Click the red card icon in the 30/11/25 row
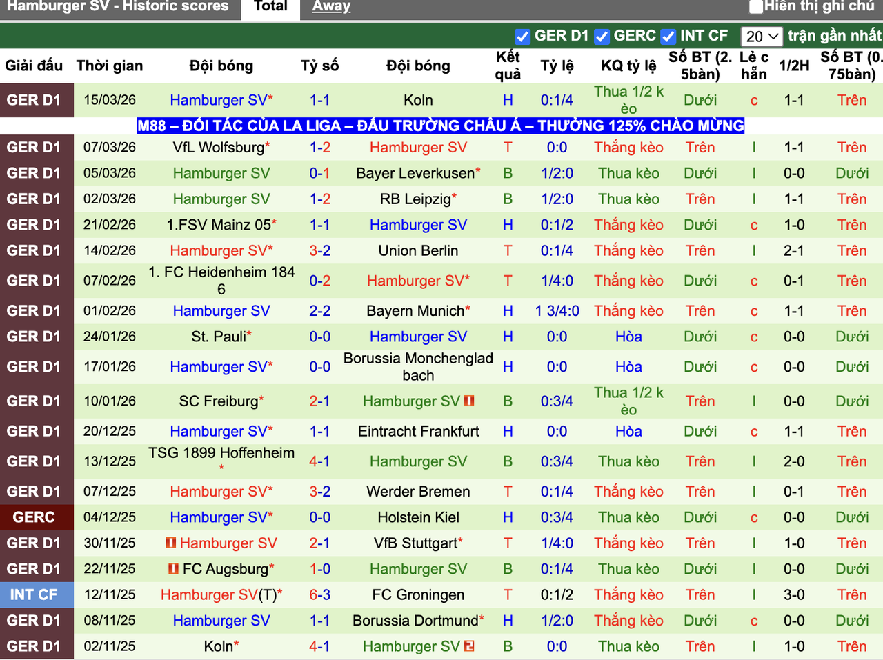The height and width of the screenshot is (660, 883). pyautogui.click(x=171, y=543)
